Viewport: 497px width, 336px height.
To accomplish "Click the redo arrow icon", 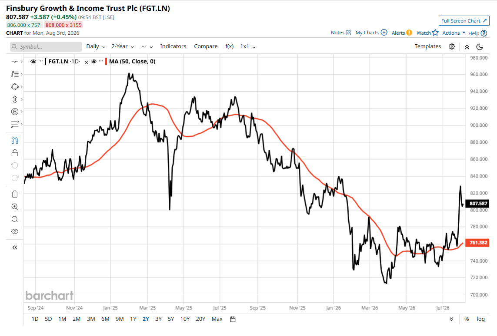I will click(15, 178).
